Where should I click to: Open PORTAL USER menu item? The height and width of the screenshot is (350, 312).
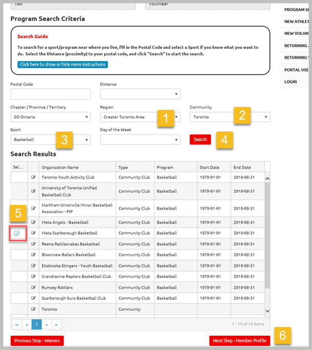click(295, 70)
